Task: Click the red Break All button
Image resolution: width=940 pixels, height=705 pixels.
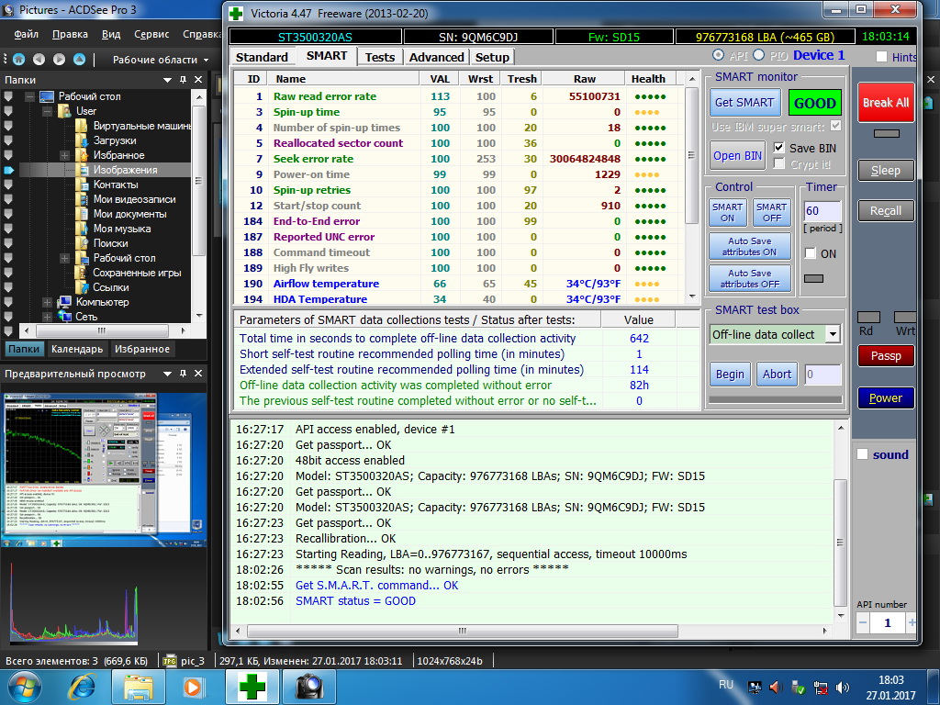Action: (886, 103)
